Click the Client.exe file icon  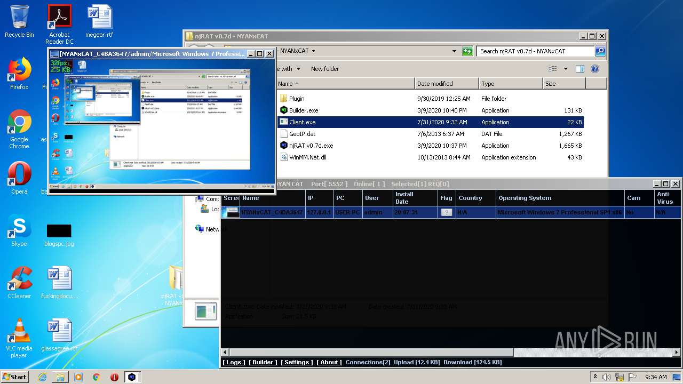[284, 122]
